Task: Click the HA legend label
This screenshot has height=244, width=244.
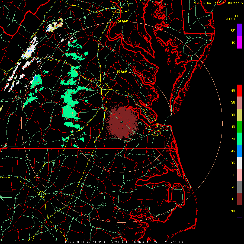Action: (233, 91)
